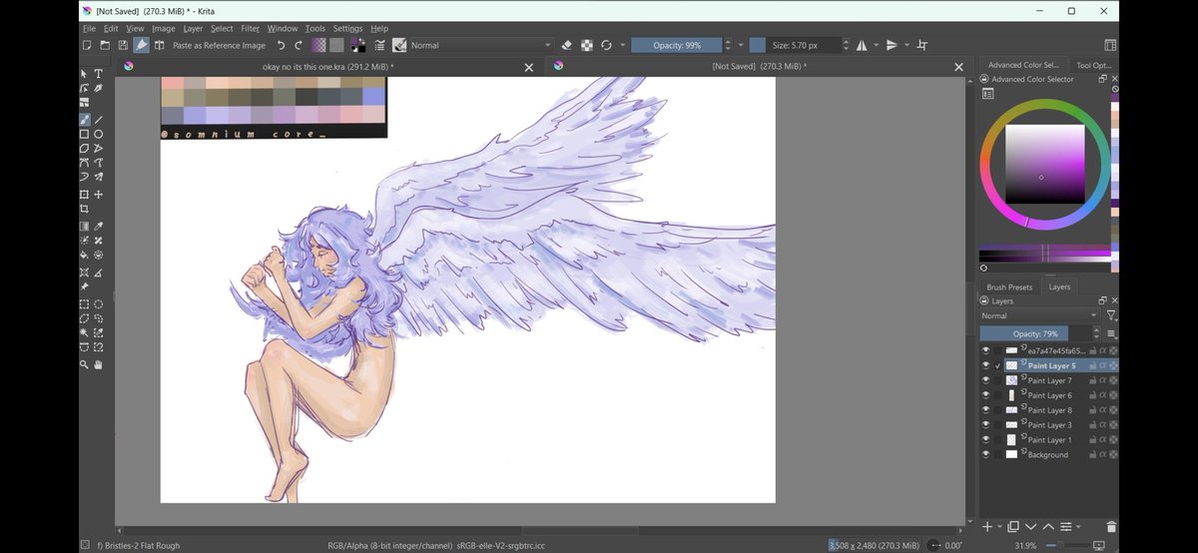This screenshot has height=553, width=1198.
Task: Toggle visibility of Paint Layer 1
Action: pyautogui.click(x=985, y=439)
